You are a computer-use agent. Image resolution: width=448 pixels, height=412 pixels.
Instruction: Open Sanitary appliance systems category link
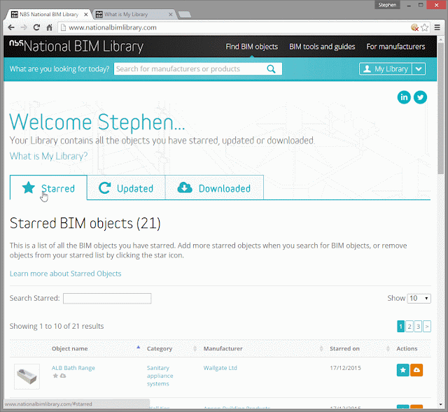(160, 376)
